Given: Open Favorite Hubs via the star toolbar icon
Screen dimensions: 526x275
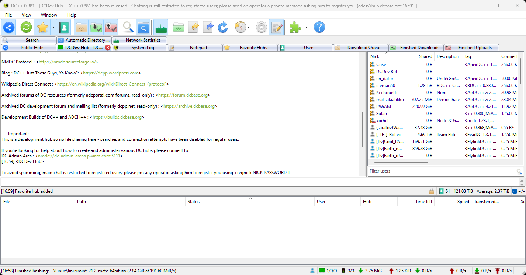Looking at the screenshot, I should tap(43, 27).
